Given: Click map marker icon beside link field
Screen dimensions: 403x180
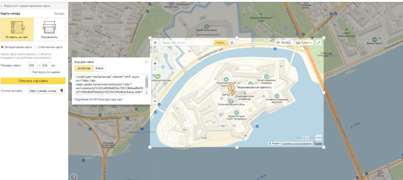Looking at the screenshot, I should 62,91.
